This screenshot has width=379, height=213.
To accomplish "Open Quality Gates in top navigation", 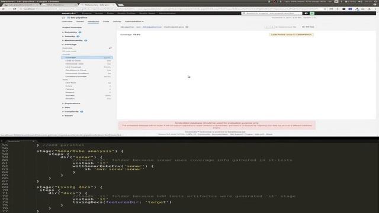I will point(147,13).
